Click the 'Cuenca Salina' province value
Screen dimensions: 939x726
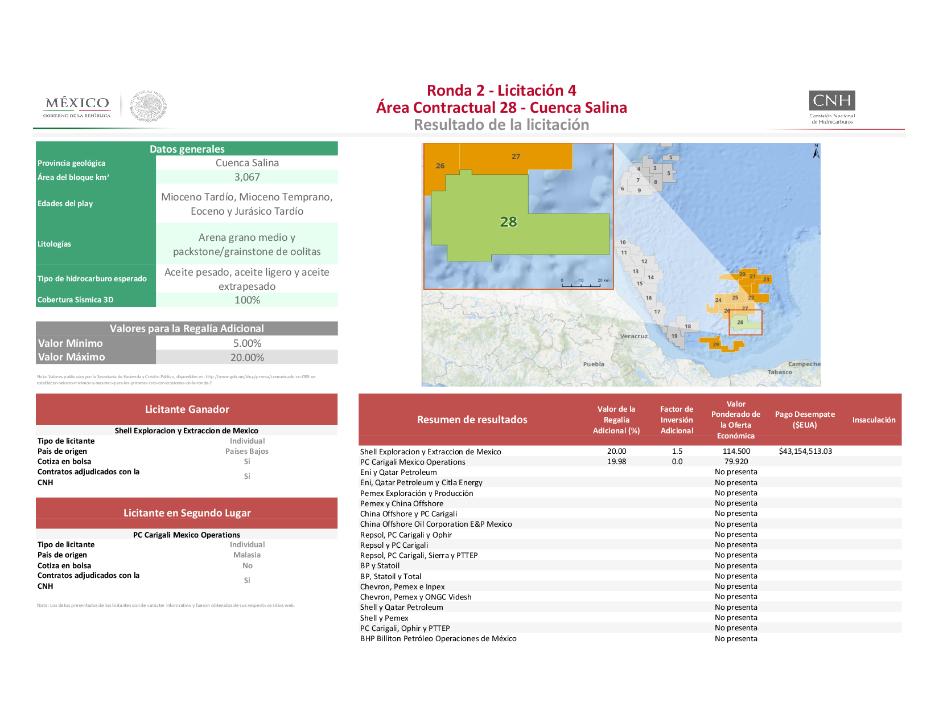point(247,163)
